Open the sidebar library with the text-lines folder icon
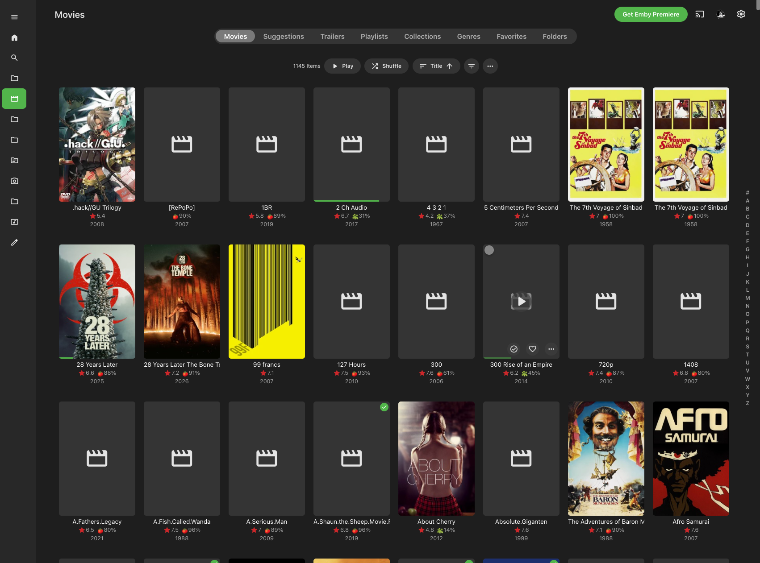 (x=14, y=160)
